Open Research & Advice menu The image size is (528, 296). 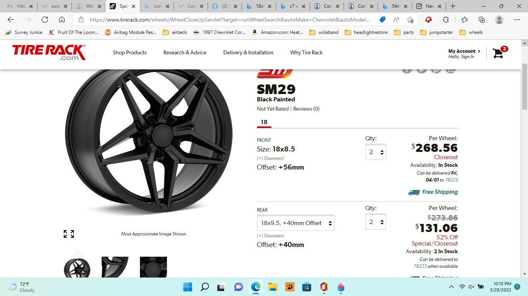click(x=185, y=52)
